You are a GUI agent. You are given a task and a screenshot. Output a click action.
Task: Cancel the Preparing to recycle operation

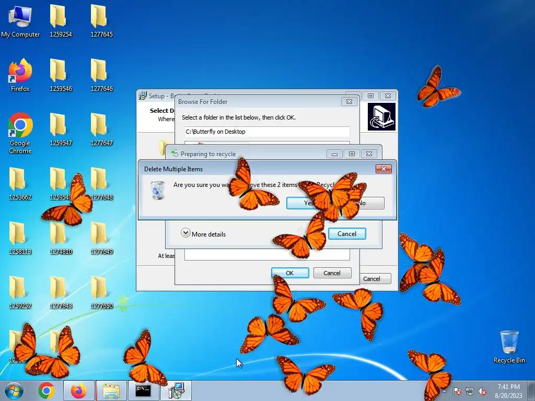coord(347,233)
